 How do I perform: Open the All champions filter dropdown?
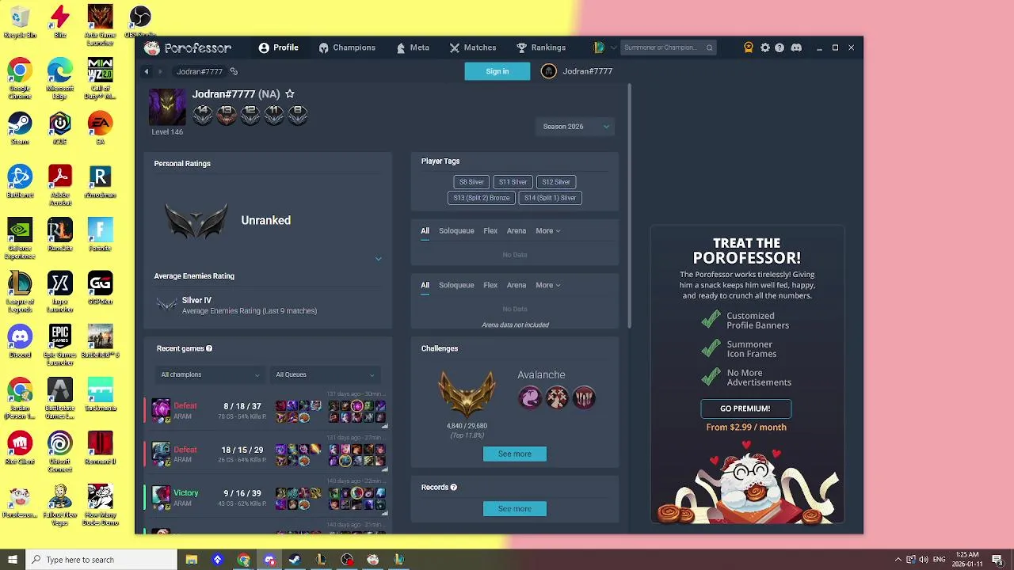[209, 374]
